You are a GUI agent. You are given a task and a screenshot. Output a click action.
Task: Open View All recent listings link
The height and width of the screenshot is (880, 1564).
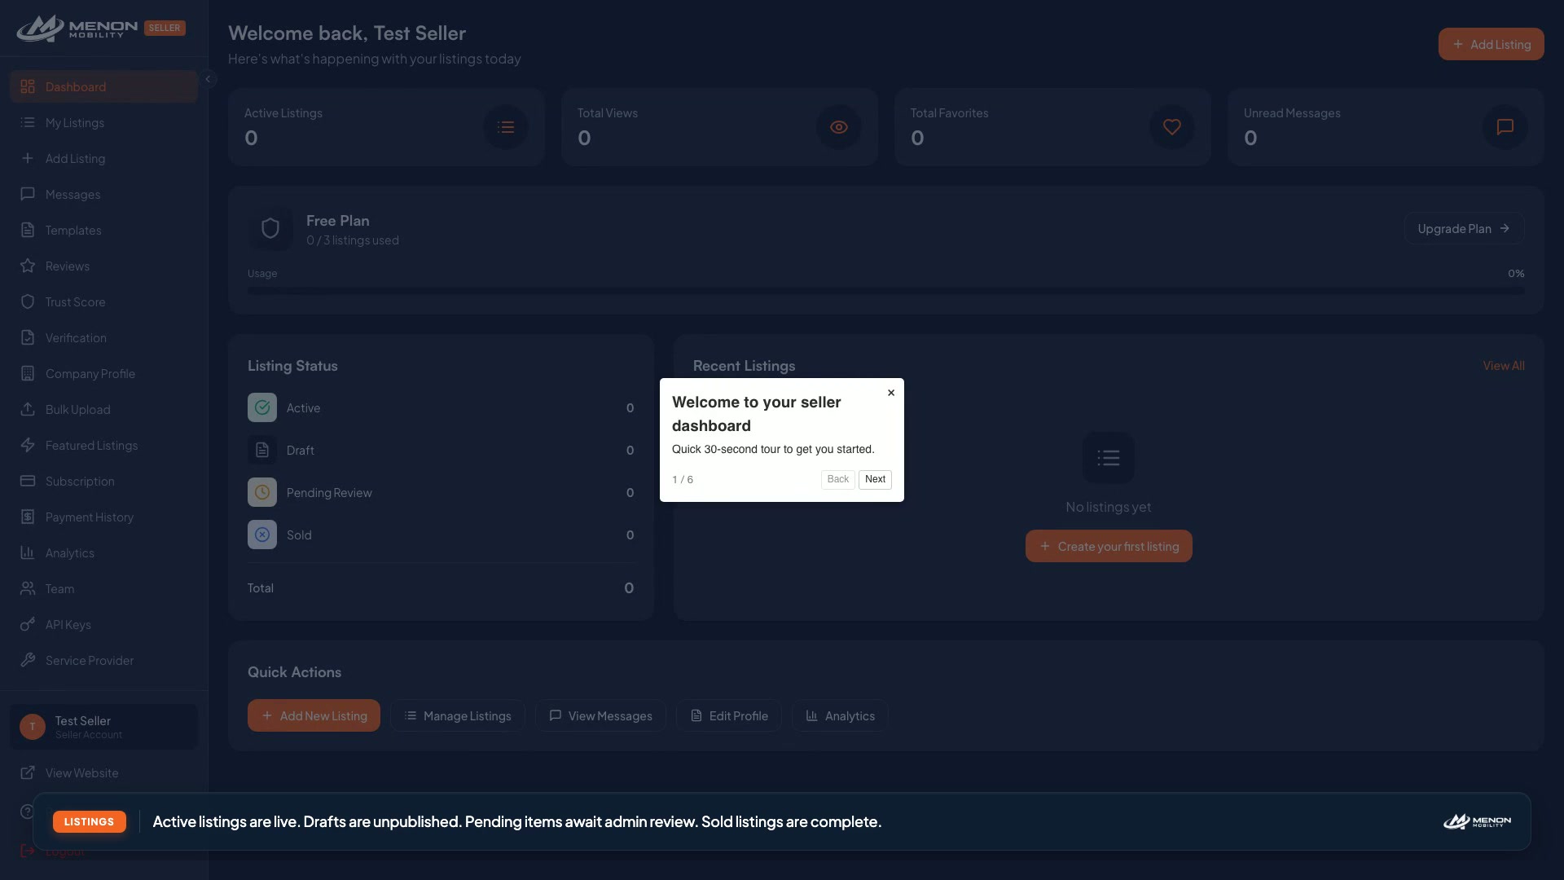point(1504,366)
